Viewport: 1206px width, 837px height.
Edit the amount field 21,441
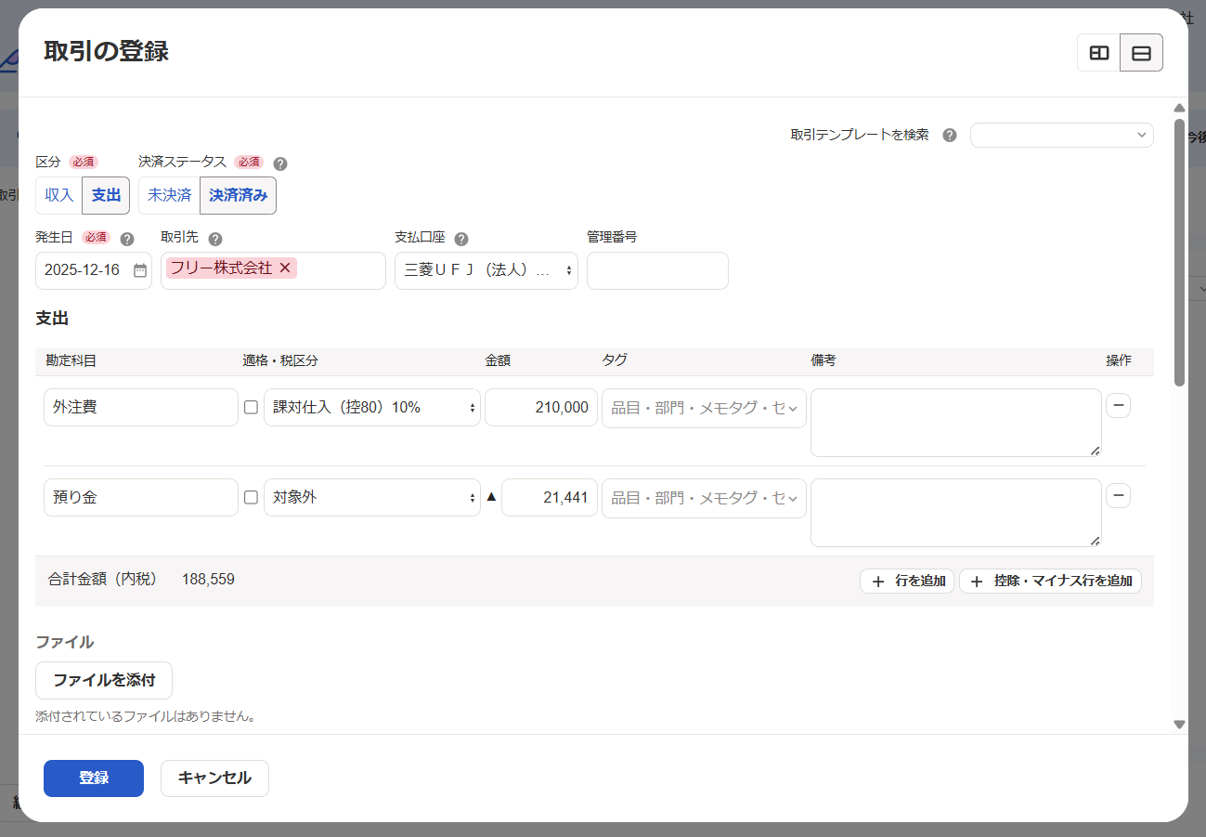pyautogui.click(x=550, y=497)
